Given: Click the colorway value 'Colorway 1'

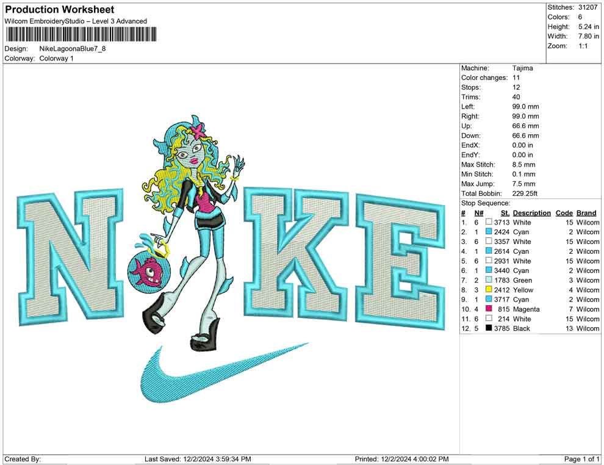Looking at the screenshot, I should [56, 59].
